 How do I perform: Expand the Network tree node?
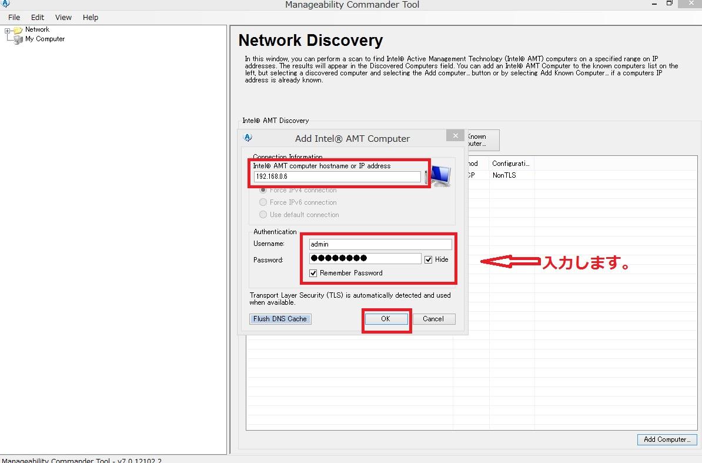tap(7, 31)
